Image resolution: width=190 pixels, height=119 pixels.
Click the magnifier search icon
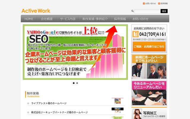(132, 11)
